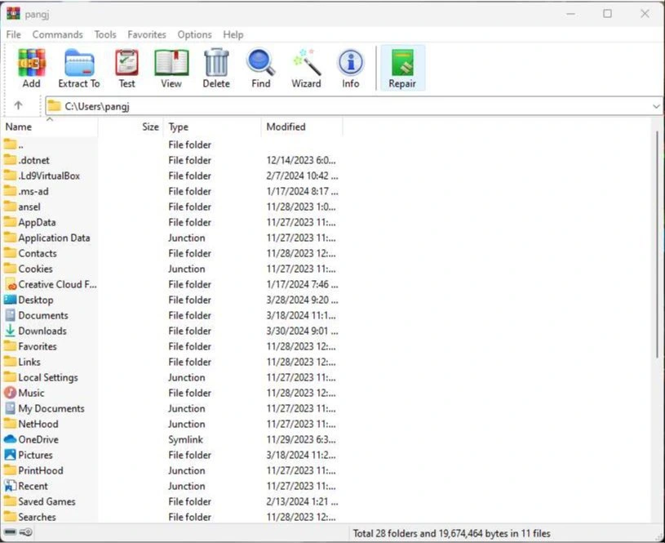Select the Downloads arrow icon
The image size is (665, 543).
point(10,331)
